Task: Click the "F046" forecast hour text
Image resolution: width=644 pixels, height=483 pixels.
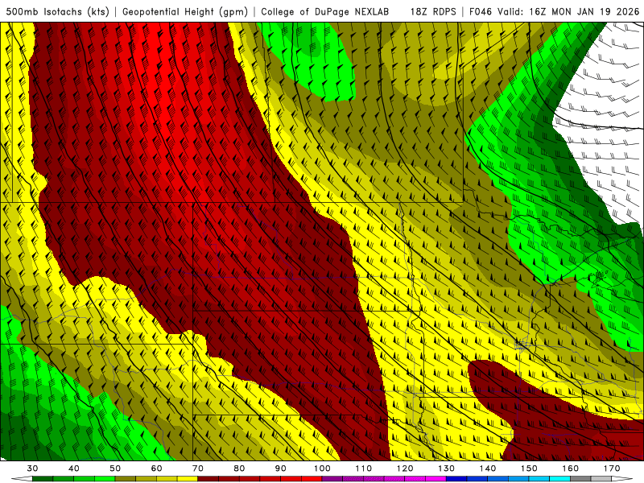Action: pos(481,12)
